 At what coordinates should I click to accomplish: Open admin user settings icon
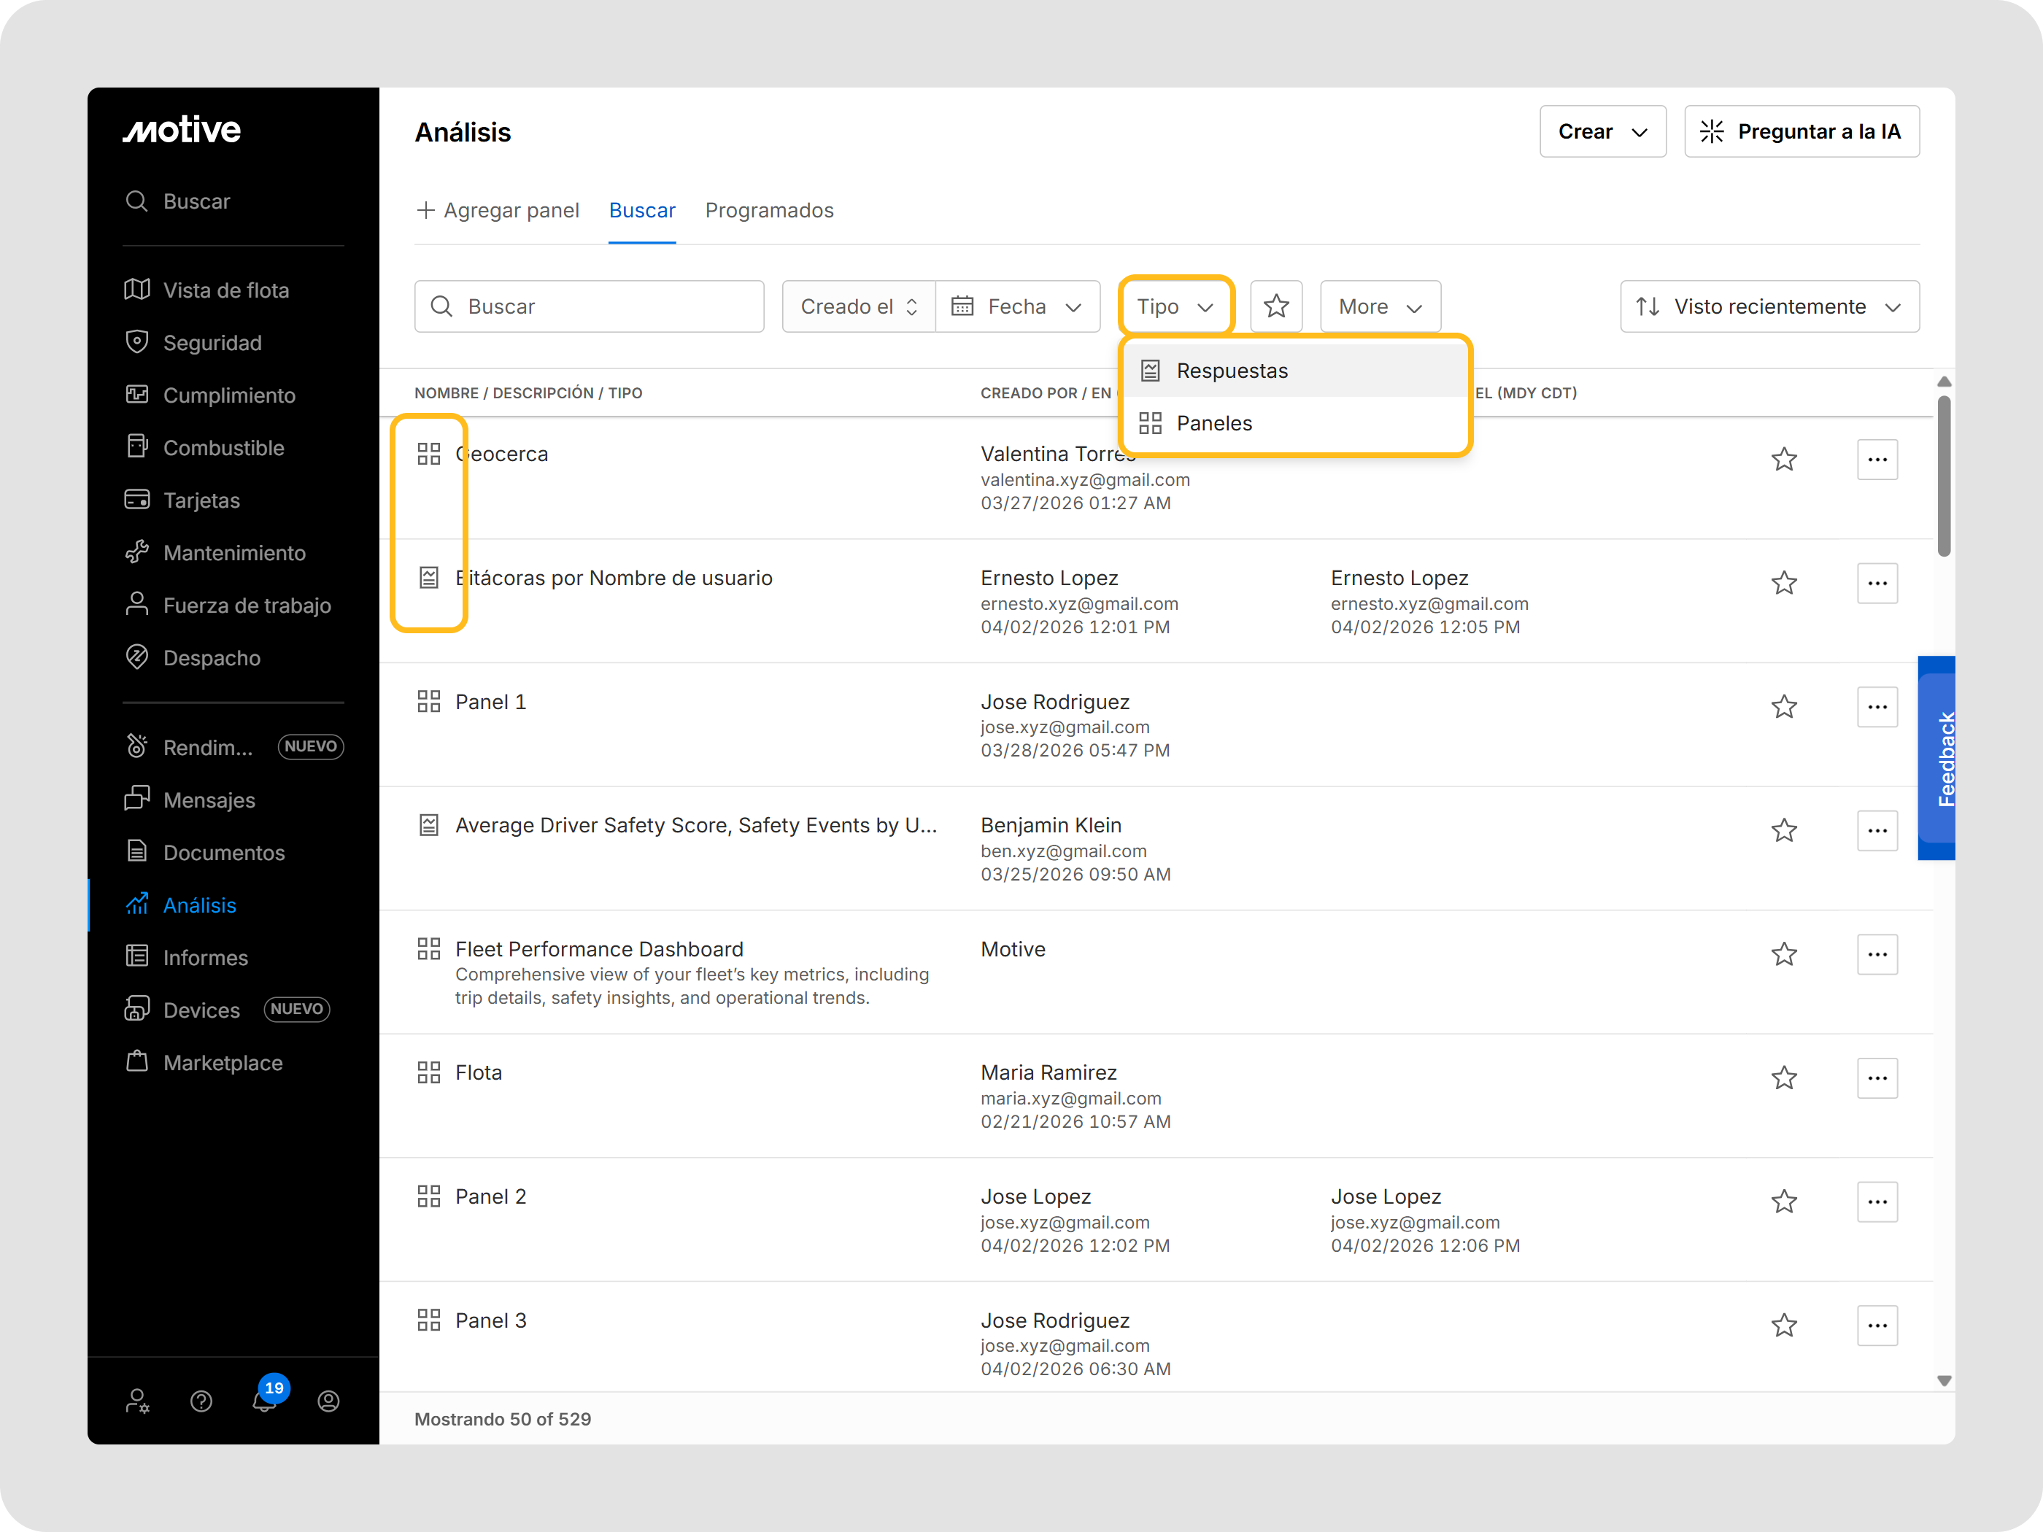(x=138, y=1402)
